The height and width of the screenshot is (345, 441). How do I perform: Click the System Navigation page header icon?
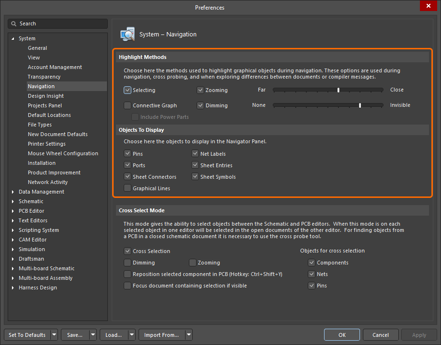[x=128, y=34]
